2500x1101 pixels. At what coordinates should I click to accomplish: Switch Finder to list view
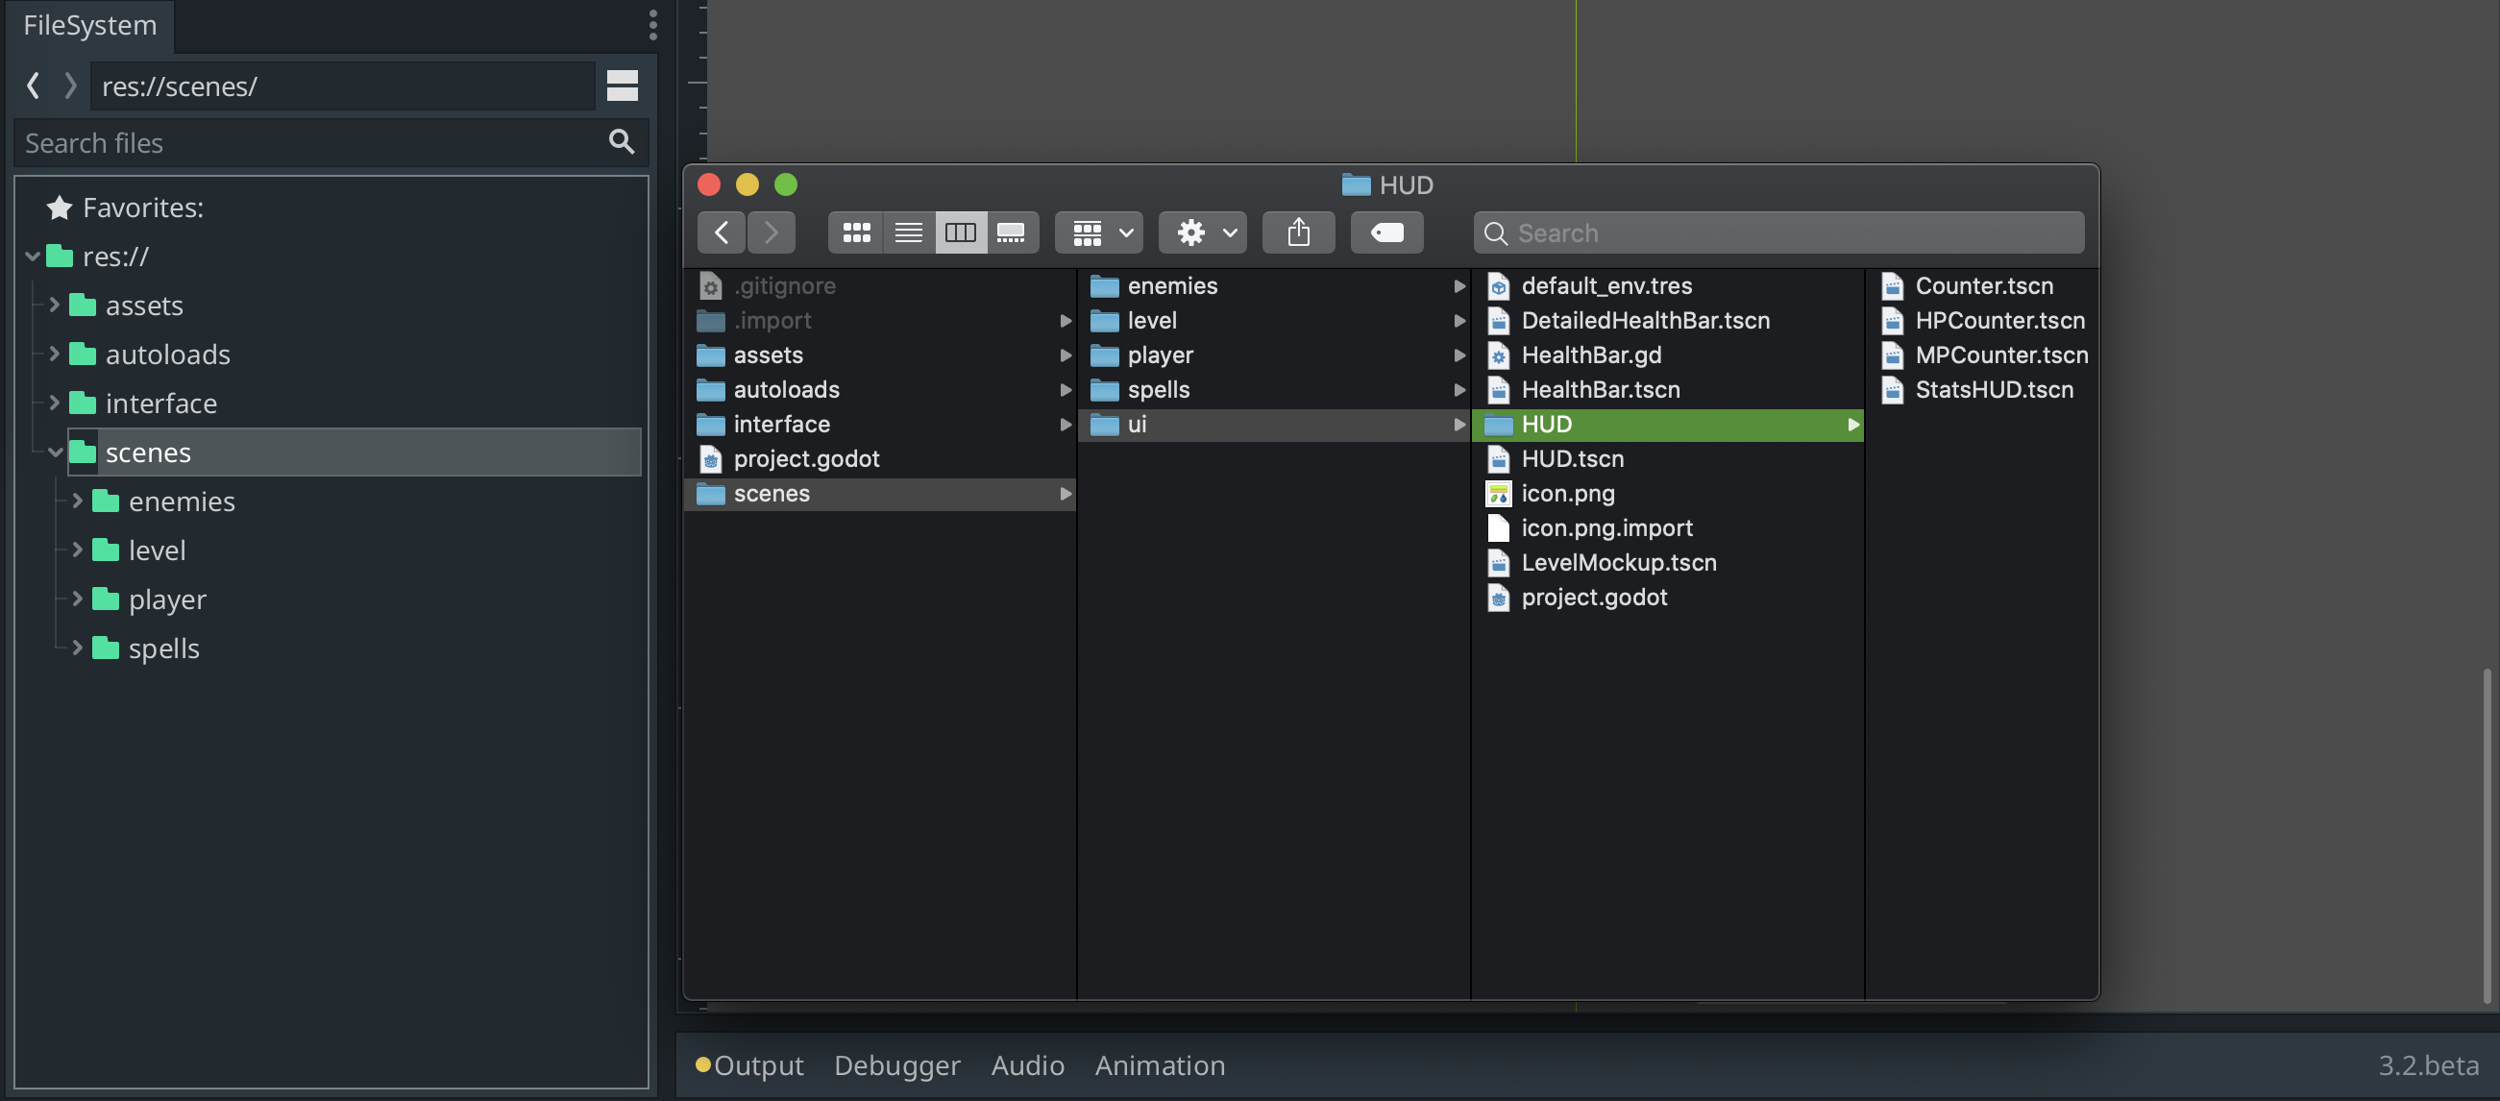[x=907, y=232]
